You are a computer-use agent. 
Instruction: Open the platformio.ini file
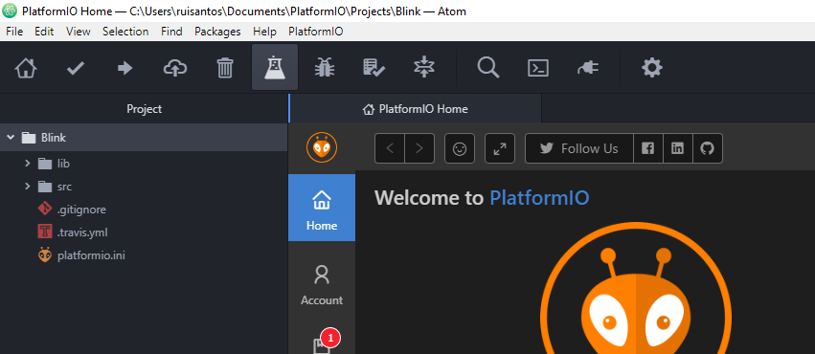[x=81, y=254]
